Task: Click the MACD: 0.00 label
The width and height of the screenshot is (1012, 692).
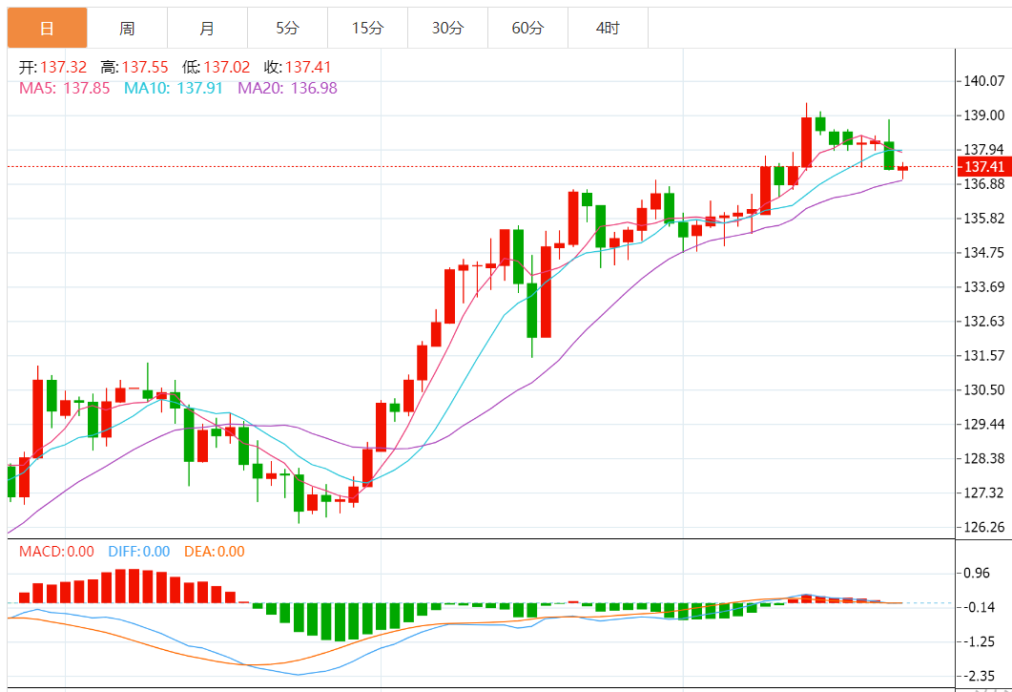Action: [56, 552]
